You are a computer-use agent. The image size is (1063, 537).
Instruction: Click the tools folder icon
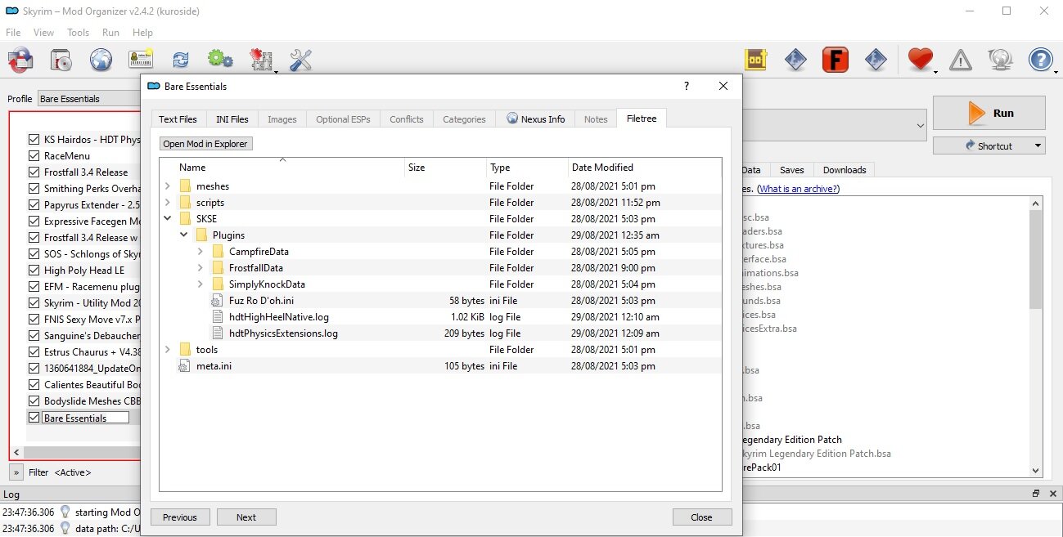pyautogui.click(x=185, y=350)
